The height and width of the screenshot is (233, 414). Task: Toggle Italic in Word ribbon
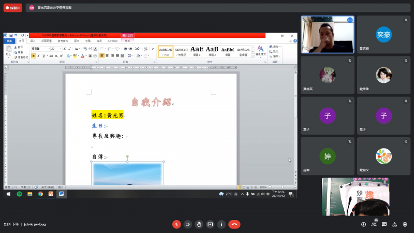[38, 56]
